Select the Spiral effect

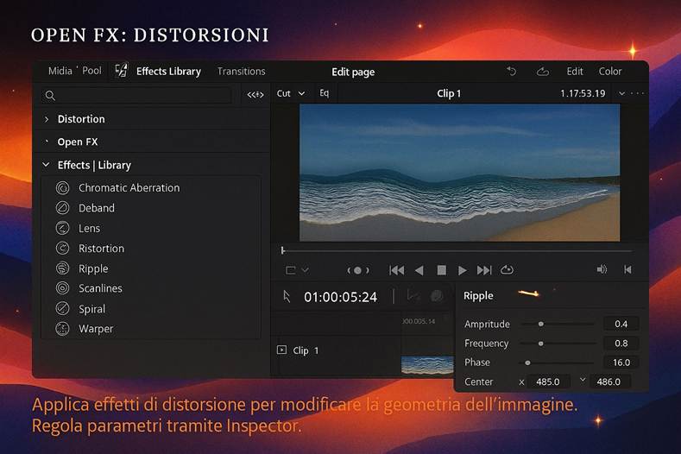tap(91, 309)
